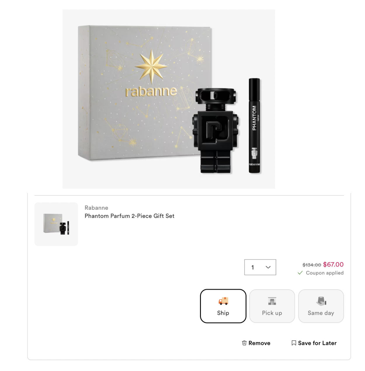
Task: Remove the item via Remove text
Action: pos(259,343)
